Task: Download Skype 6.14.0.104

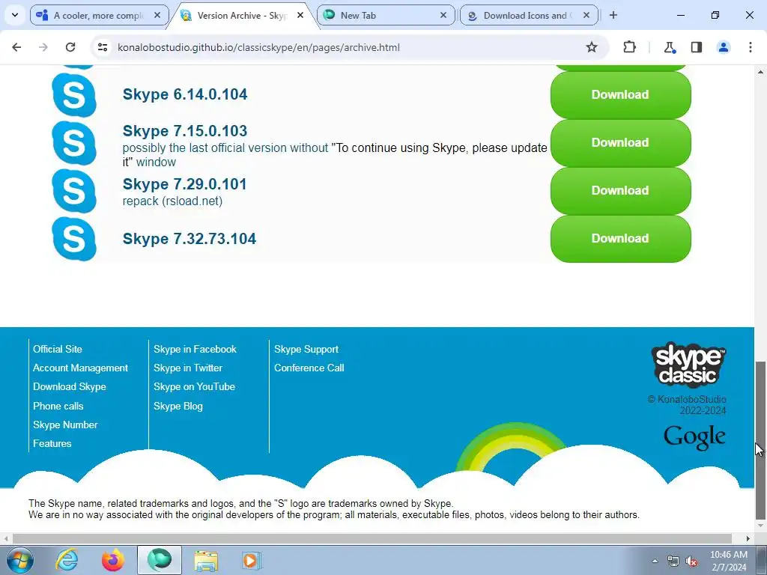Action: 620,95
